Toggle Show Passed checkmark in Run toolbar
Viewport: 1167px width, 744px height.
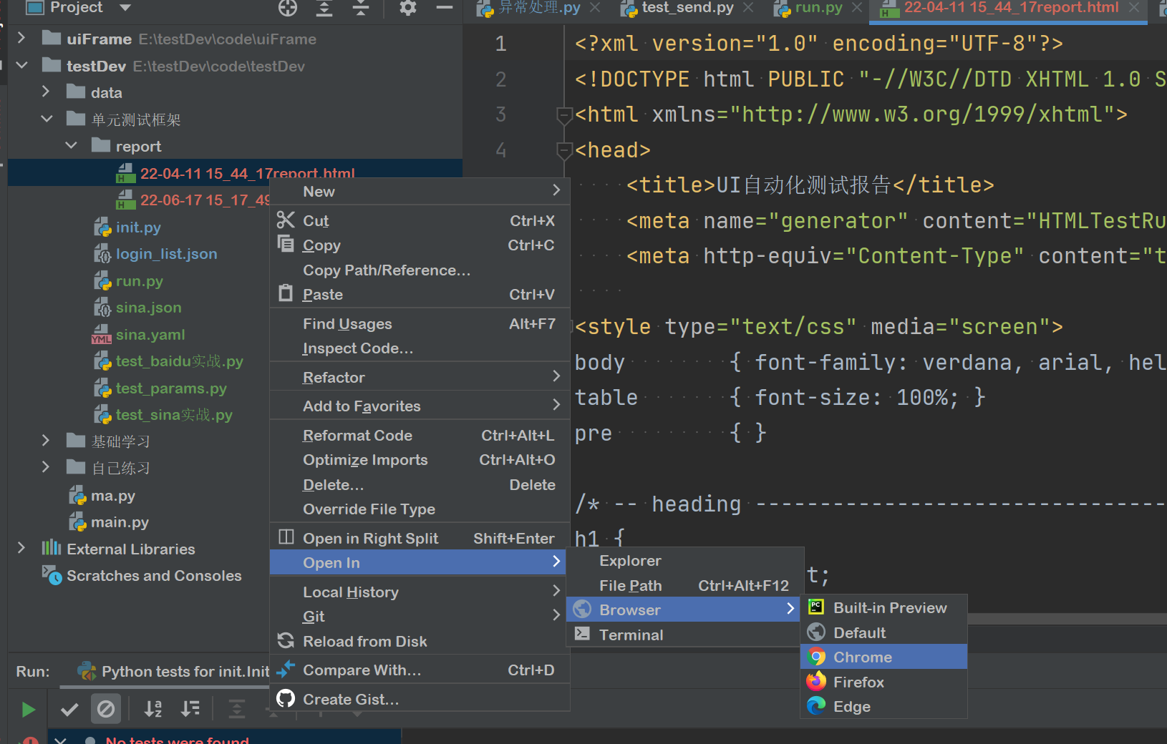[x=69, y=709]
